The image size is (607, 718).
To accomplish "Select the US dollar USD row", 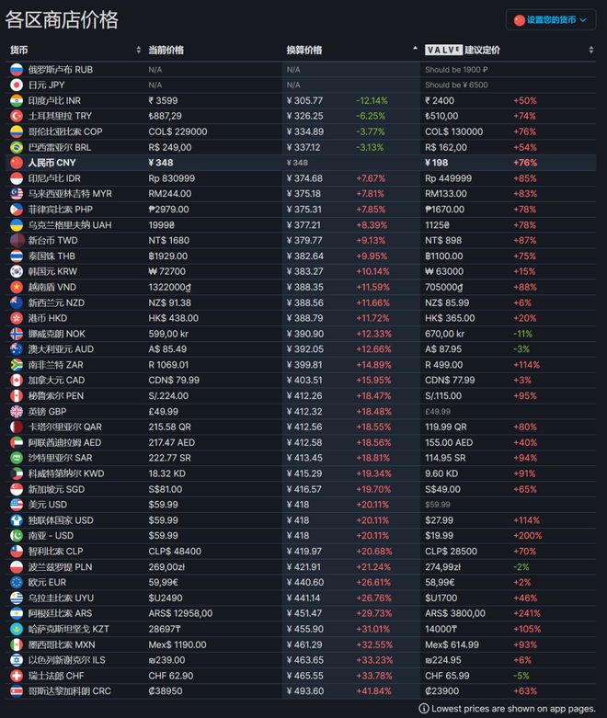I will click(301, 505).
